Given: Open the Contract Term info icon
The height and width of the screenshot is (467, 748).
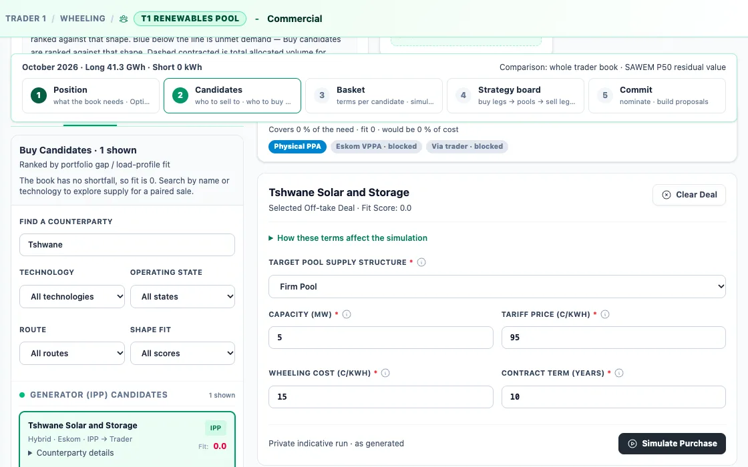Looking at the screenshot, I should (619, 373).
